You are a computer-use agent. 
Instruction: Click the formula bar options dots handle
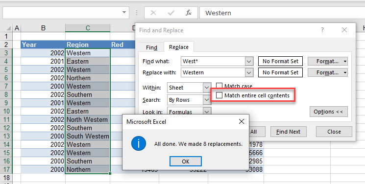pyautogui.click(x=137, y=13)
